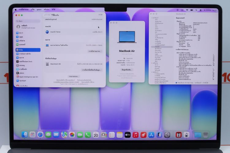Viewport: 230px width, 153px height.
Task: Open Desktop & Dock settings in sidebar
Action: (x=28, y=62)
